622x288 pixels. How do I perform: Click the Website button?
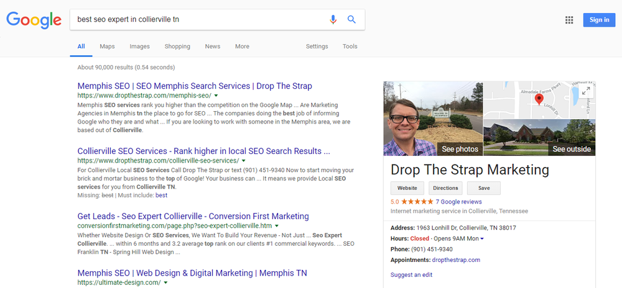[407, 188]
